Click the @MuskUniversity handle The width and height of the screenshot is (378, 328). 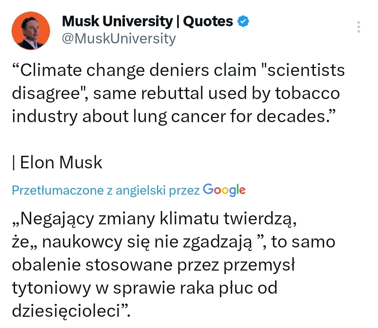pyautogui.click(x=119, y=39)
